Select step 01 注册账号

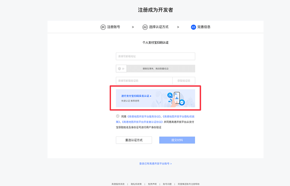111,27
